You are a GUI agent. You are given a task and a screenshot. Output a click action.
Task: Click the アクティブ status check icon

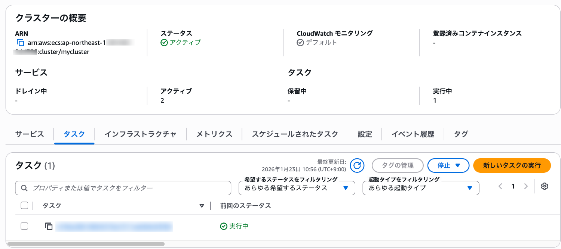click(x=165, y=42)
